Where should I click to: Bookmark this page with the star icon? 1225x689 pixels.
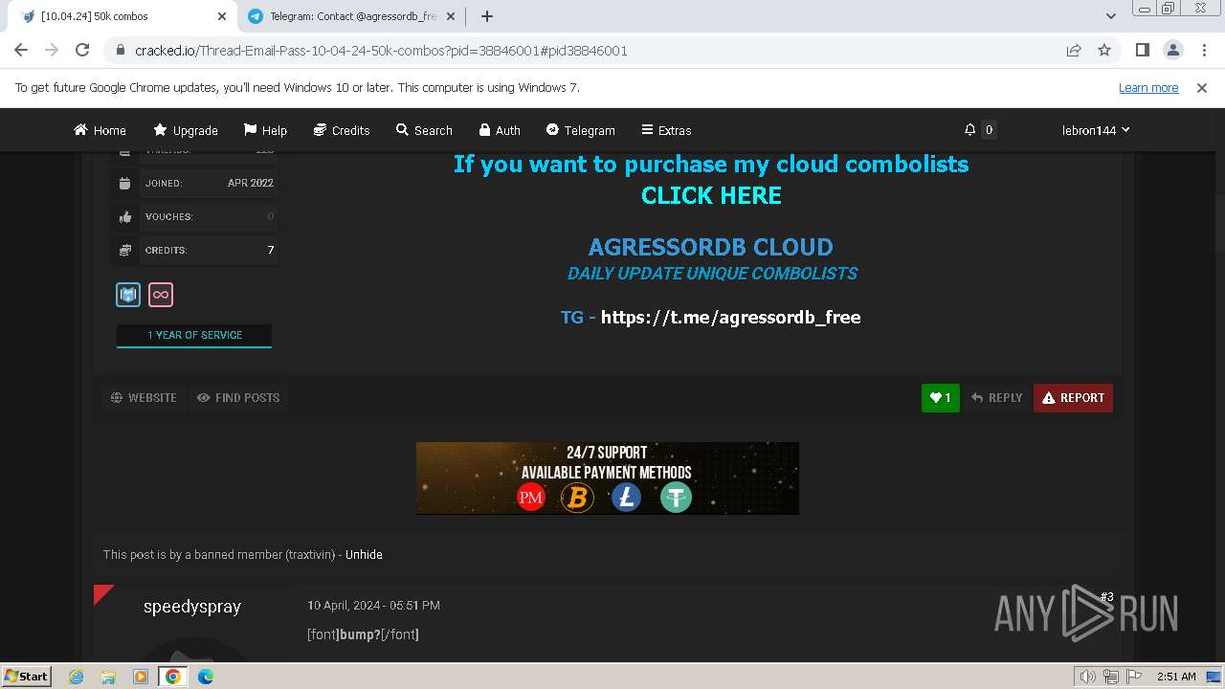tap(1104, 51)
